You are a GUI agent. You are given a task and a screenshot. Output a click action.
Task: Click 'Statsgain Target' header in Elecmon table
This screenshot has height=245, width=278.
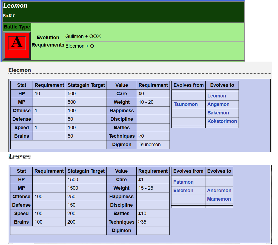tap(86, 85)
